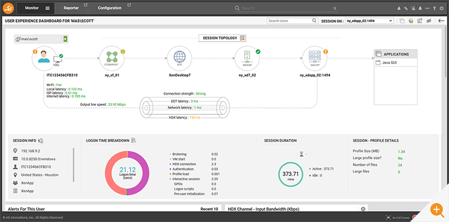Click the SESSION INFO details icon

tap(41, 141)
